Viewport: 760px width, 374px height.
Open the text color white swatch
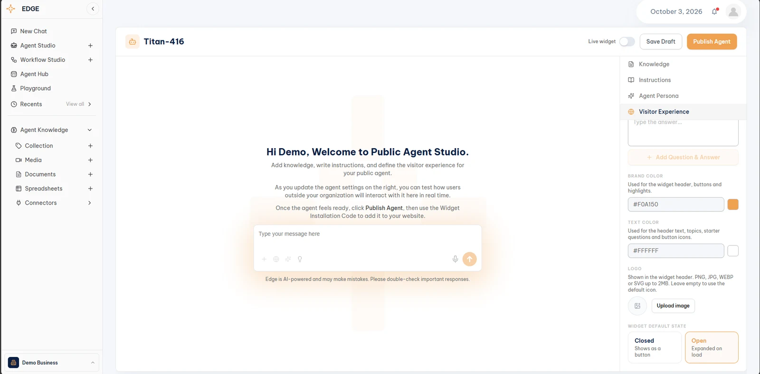tap(733, 251)
